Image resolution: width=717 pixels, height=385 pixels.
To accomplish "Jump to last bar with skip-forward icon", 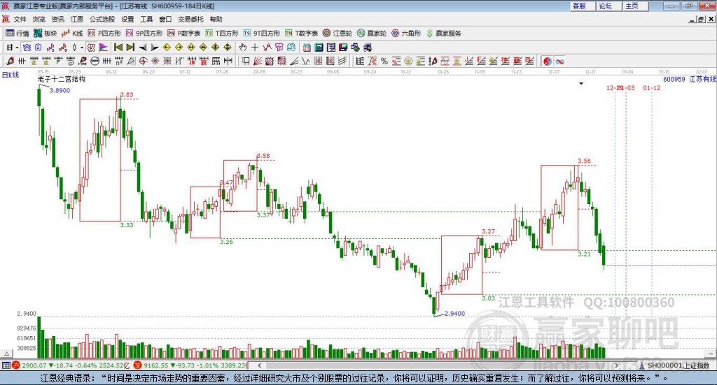I will pyautogui.click(x=130, y=48).
